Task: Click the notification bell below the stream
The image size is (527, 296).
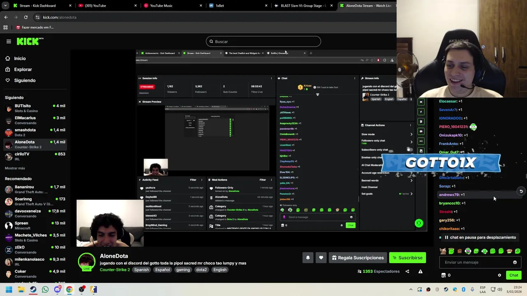Action: pyautogui.click(x=308, y=258)
